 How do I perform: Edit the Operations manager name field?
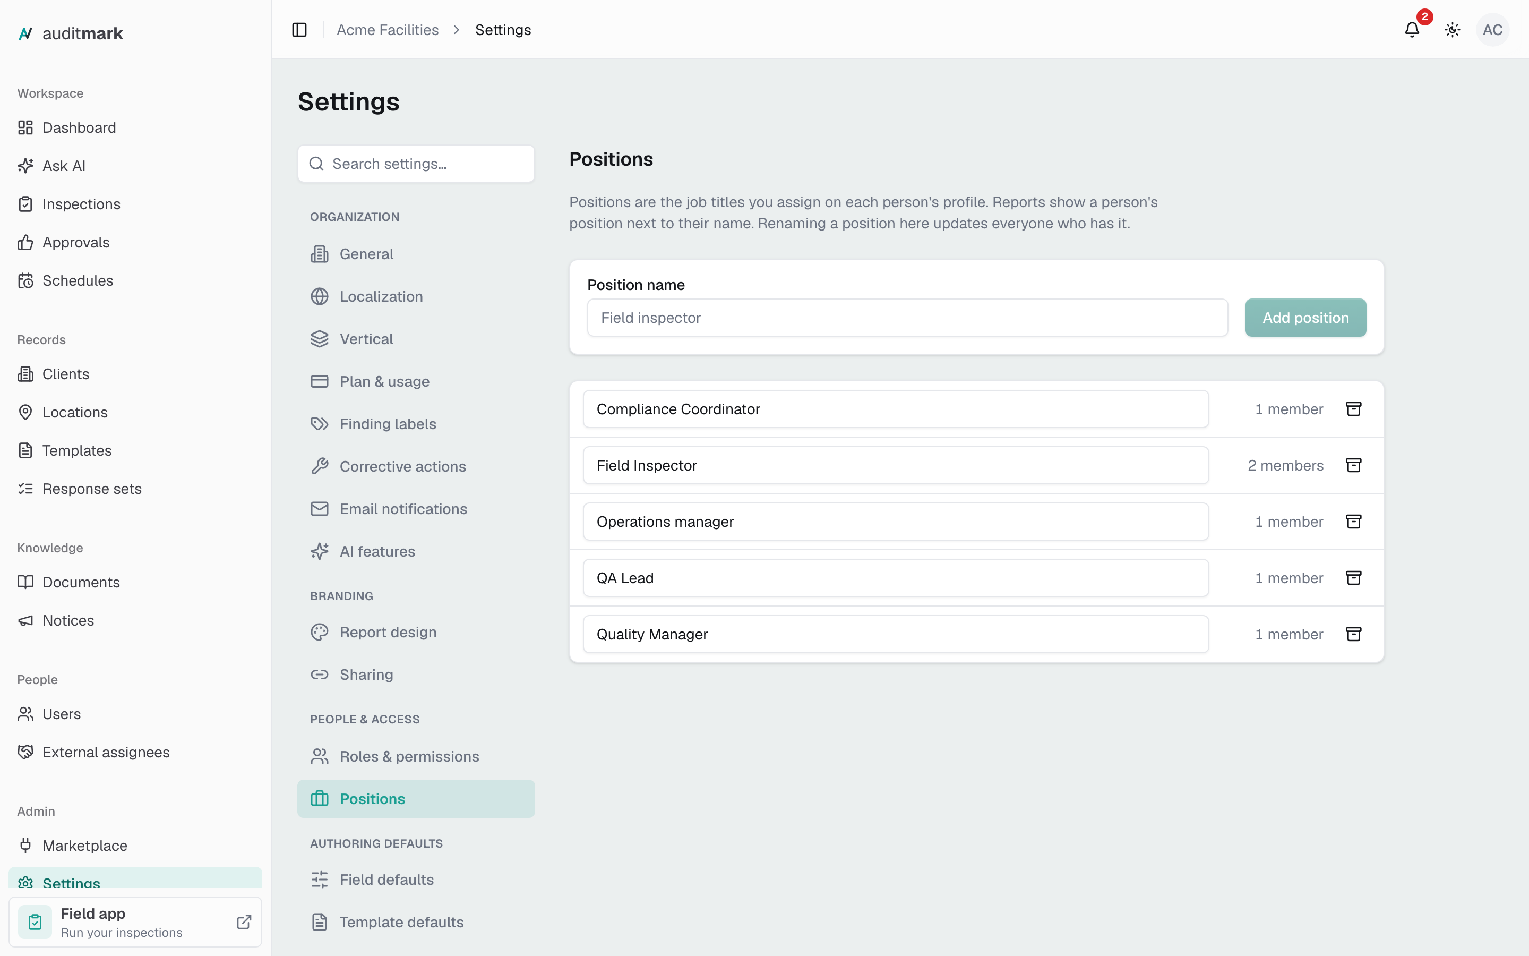(x=896, y=522)
